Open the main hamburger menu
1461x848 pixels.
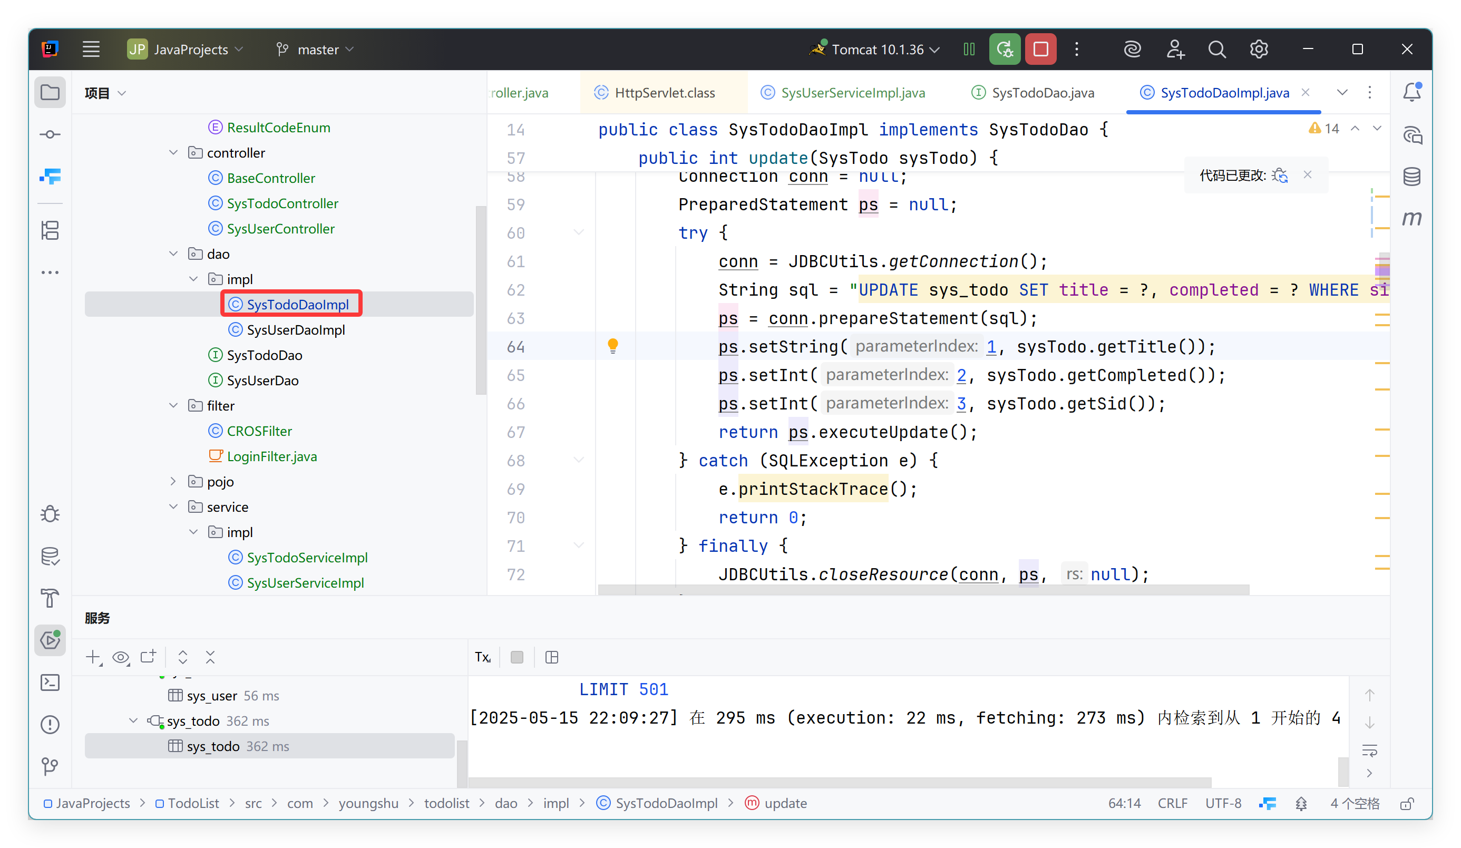[x=91, y=49]
